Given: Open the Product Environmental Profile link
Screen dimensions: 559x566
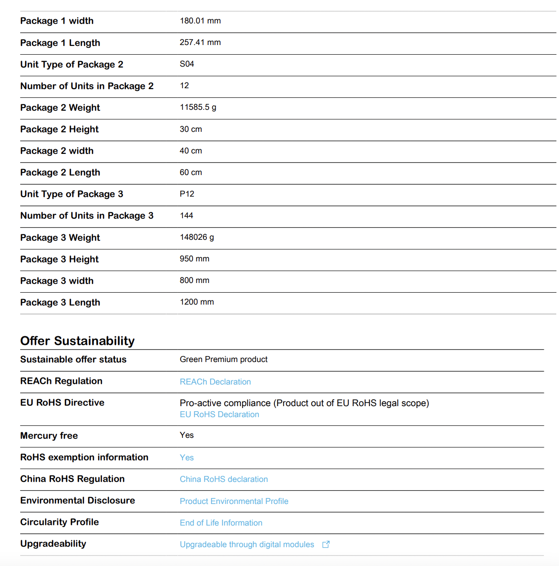Looking at the screenshot, I should tap(234, 501).
